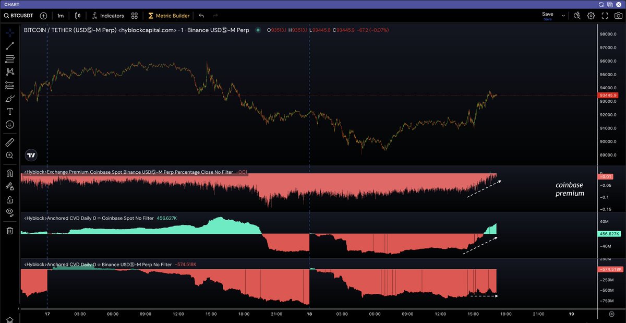Toggle the magnet snapping mode
Image resolution: width=626 pixels, height=323 pixels.
click(10, 173)
